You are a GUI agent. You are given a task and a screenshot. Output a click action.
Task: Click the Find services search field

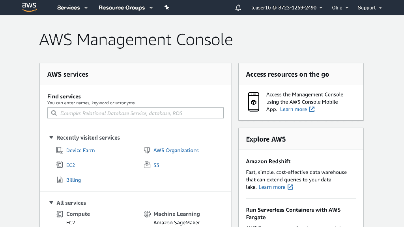[x=136, y=113]
